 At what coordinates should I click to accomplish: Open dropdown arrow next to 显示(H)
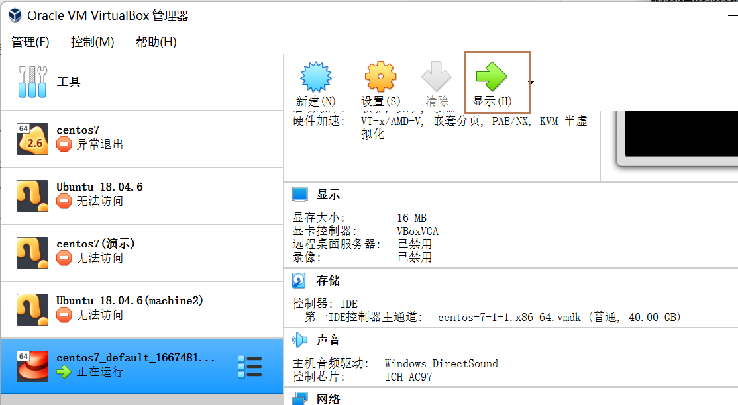531,83
